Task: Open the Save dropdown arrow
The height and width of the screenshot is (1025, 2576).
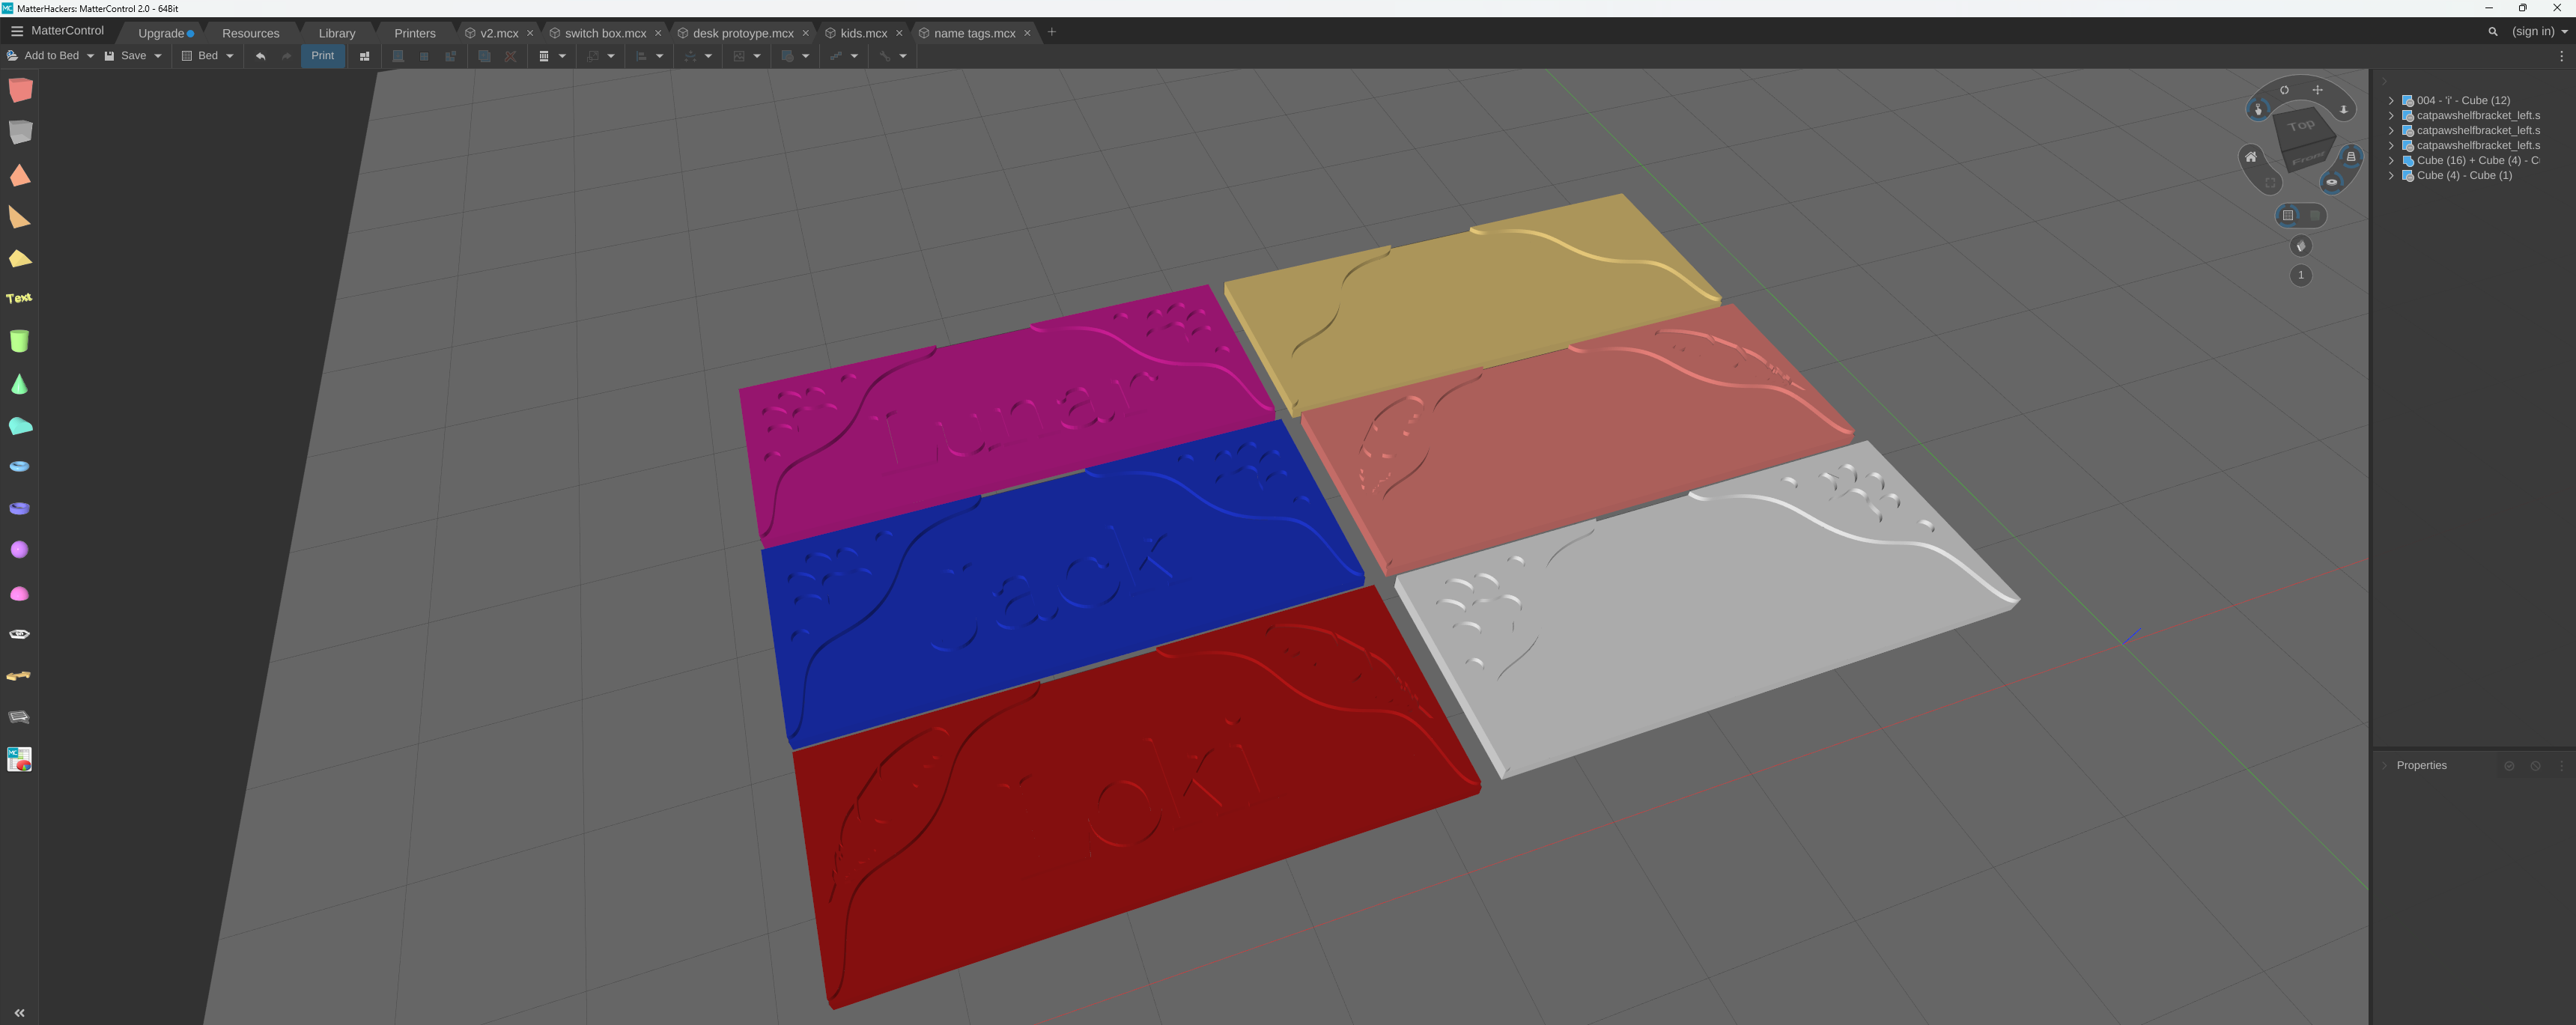Action: pyautogui.click(x=157, y=56)
